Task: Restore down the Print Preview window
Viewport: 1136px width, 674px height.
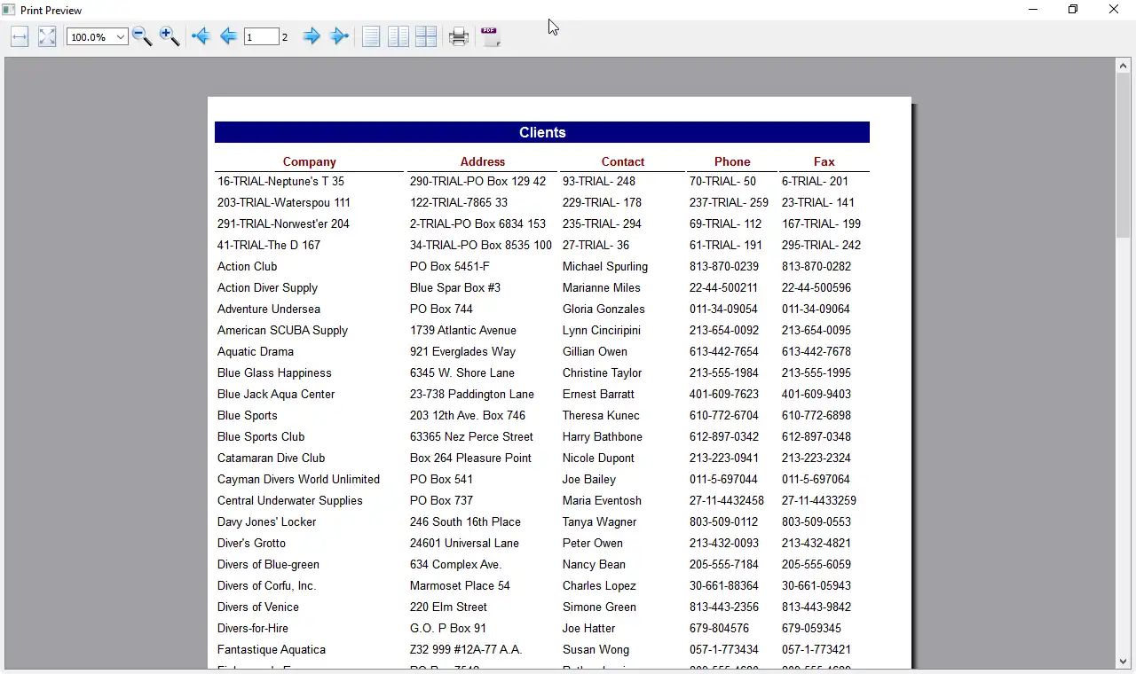Action: point(1073,10)
